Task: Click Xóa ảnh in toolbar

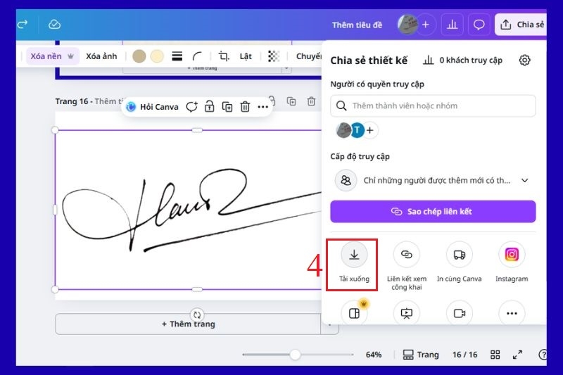Action: click(101, 56)
